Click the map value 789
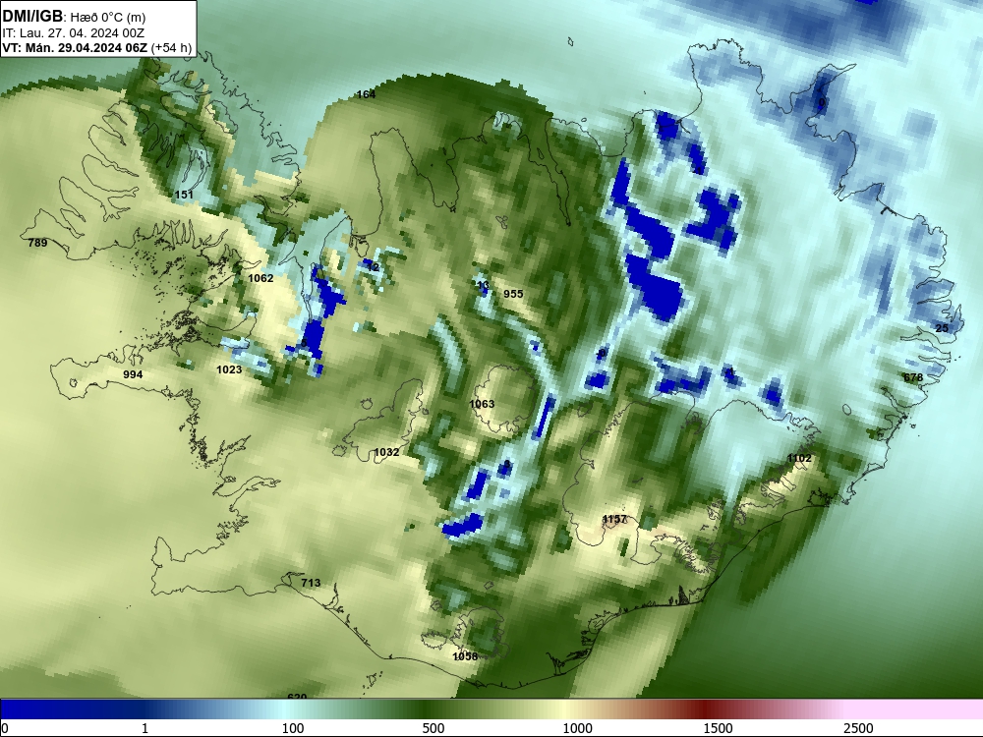 [x=37, y=243]
